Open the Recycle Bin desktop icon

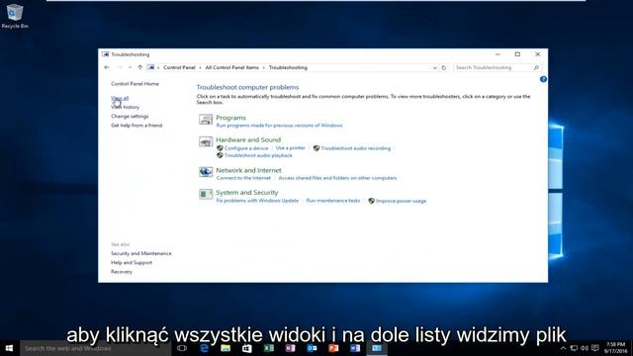click(x=15, y=16)
